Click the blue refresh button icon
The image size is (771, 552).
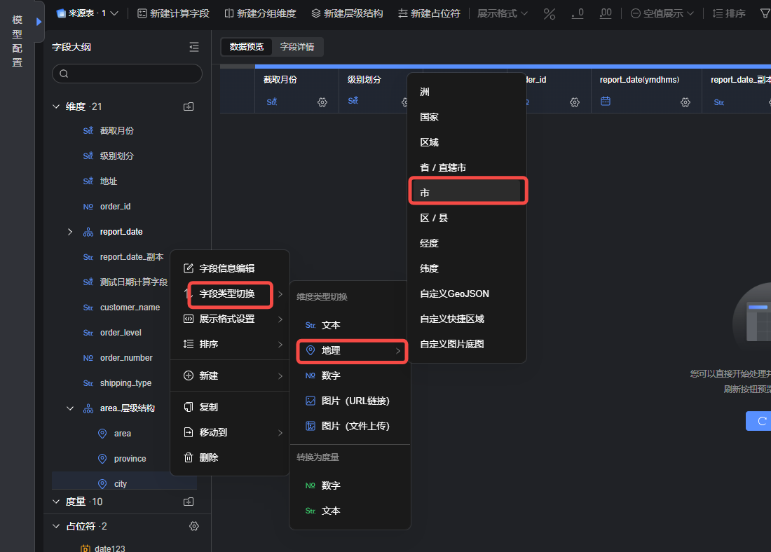click(x=761, y=421)
